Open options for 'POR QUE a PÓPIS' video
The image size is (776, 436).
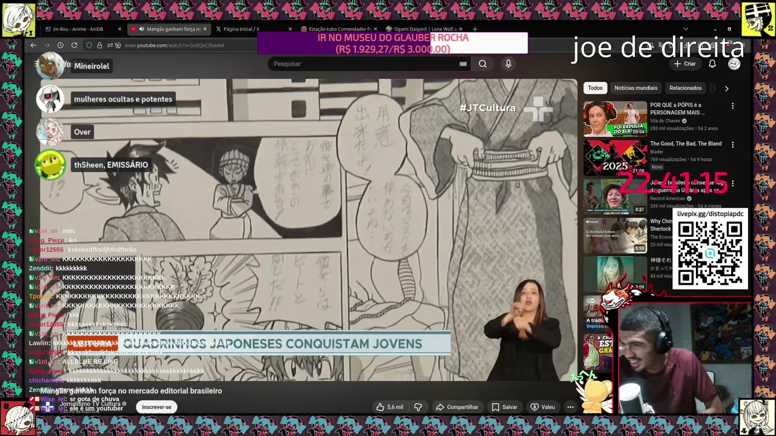(732, 106)
